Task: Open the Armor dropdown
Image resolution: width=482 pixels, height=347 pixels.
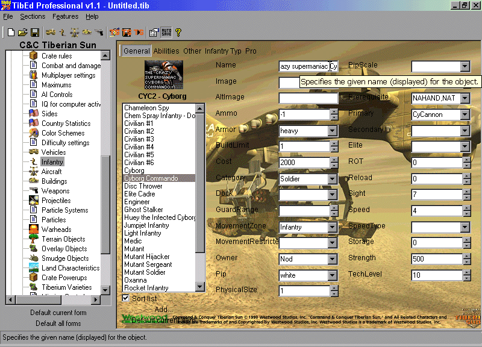Action: coord(332,131)
